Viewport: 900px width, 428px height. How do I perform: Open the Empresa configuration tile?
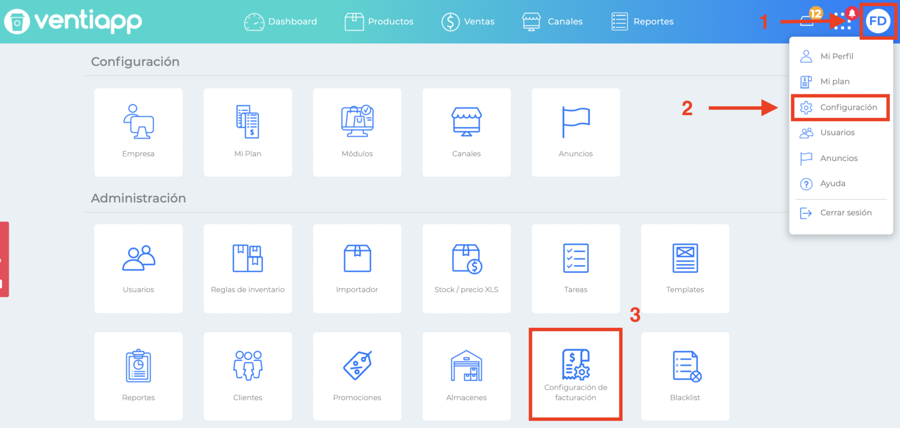(138, 132)
